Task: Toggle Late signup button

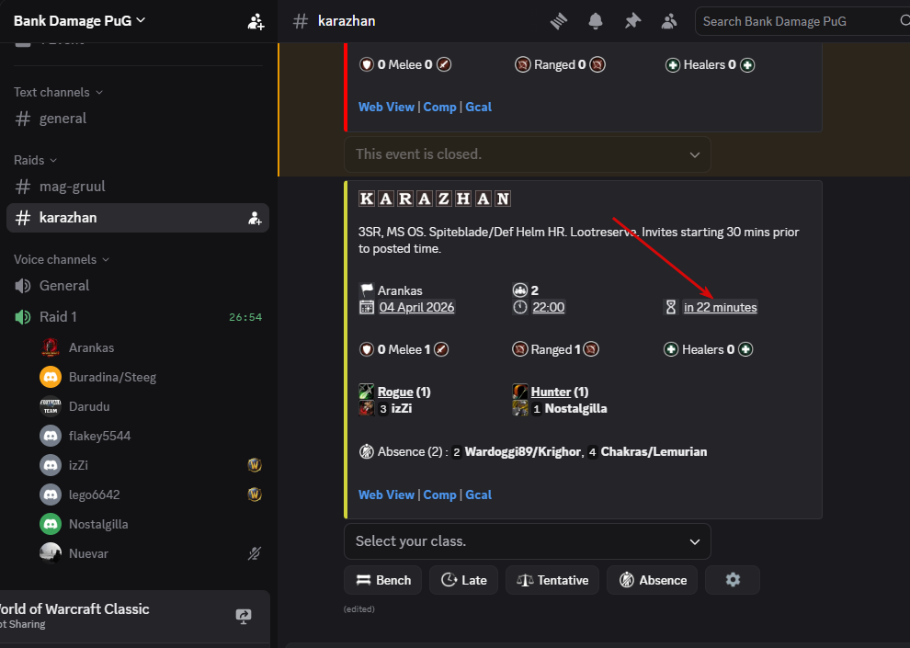Action: point(464,580)
